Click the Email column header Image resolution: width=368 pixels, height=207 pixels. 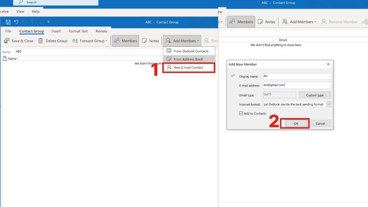pyautogui.click(x=283, y=40)
